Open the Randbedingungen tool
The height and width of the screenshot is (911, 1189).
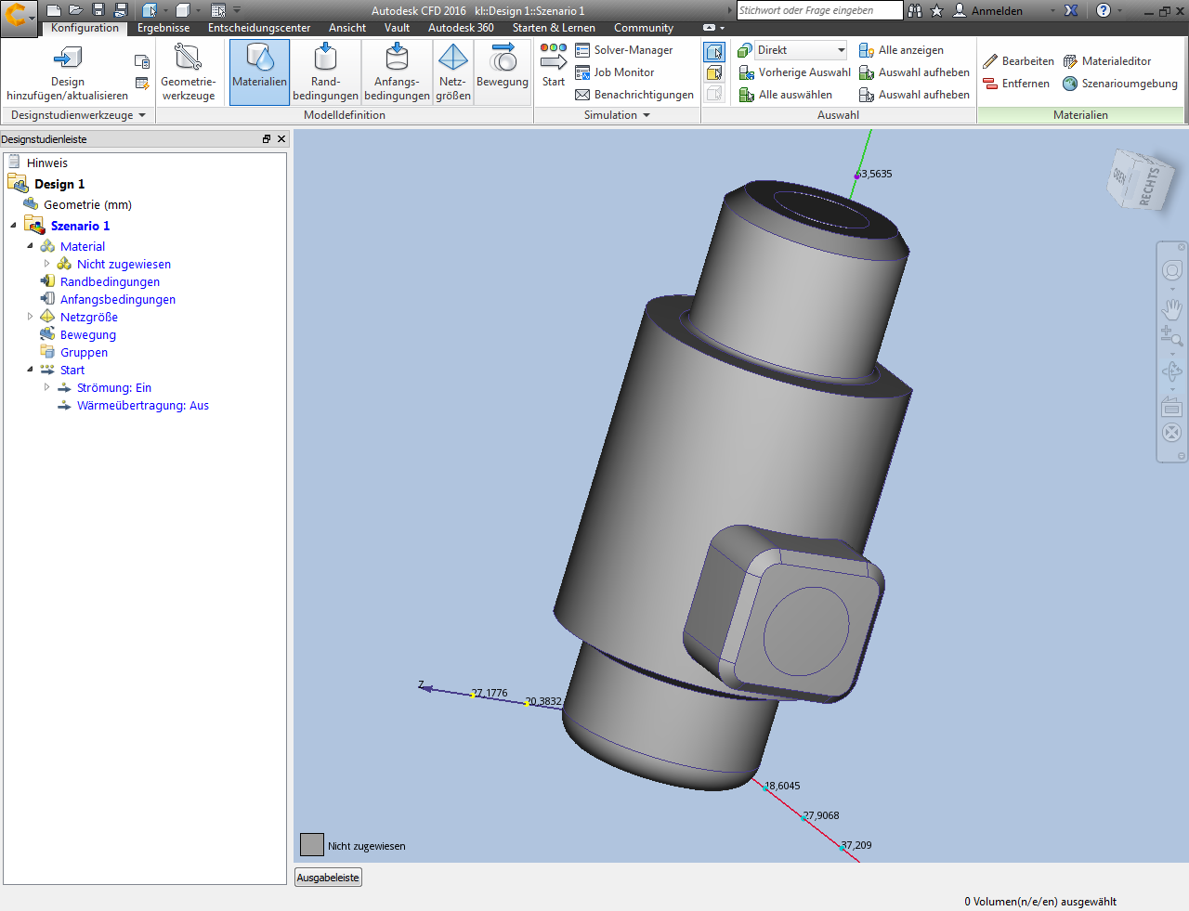point(325,73)
